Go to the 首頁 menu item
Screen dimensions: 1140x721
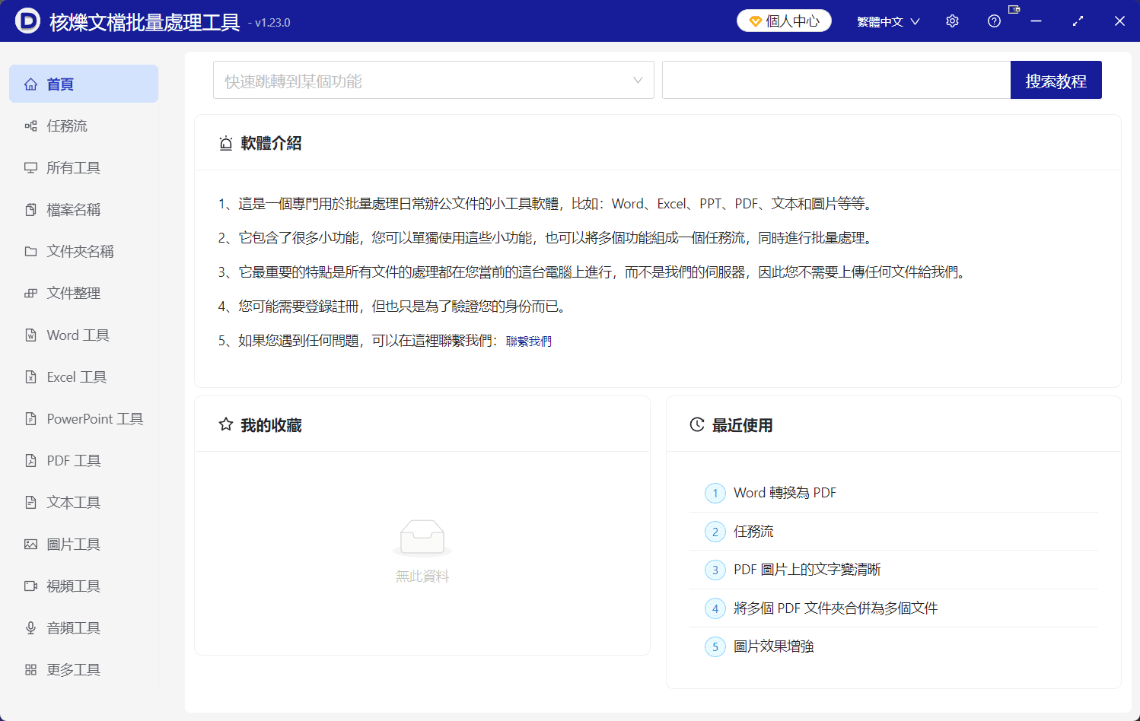coord(84,84)
